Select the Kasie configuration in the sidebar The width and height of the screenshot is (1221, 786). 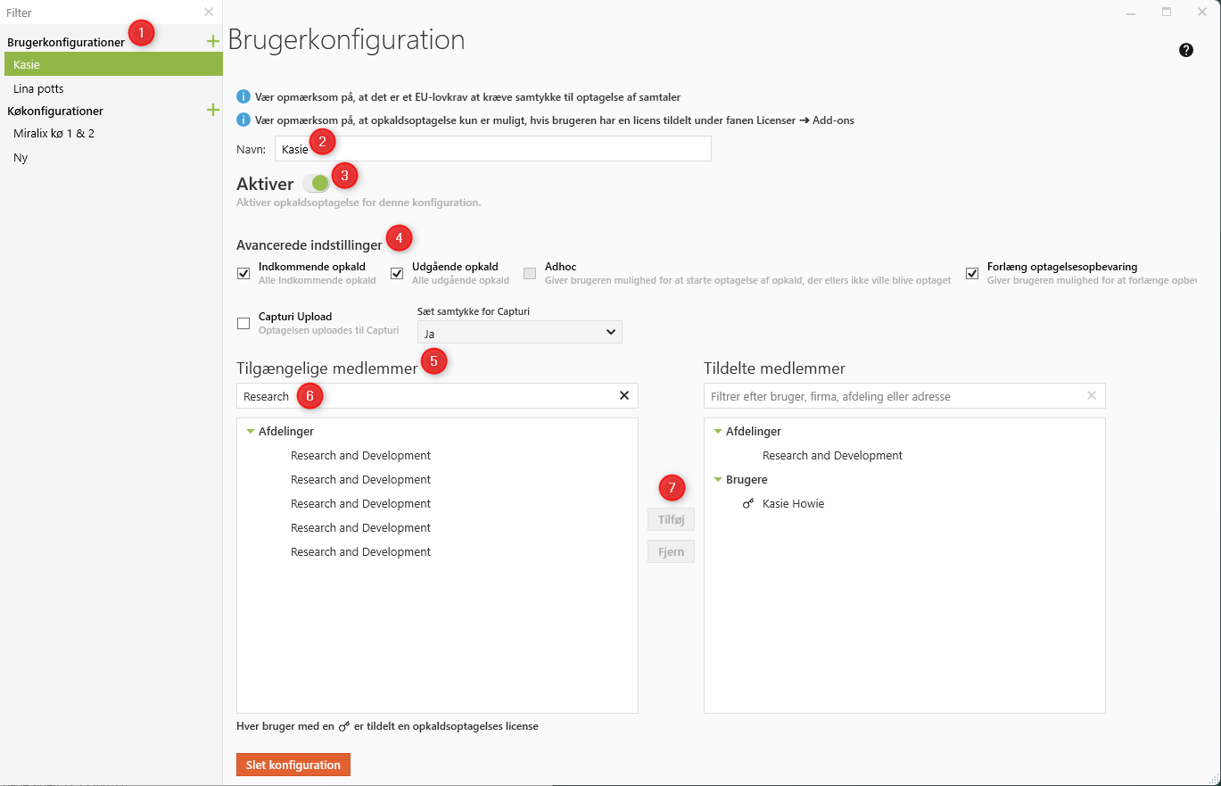[113, 64]
